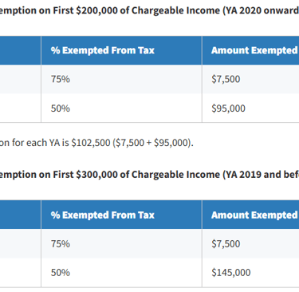Select 'Amount Exempted' header in YA 2019 table
299x292 pixels.
click(254, 215)
